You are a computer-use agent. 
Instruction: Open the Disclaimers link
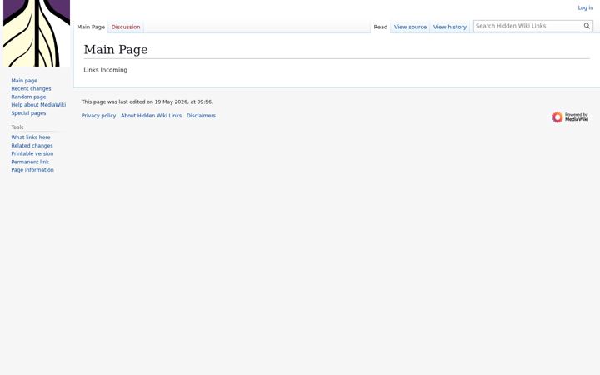[x=201, y=116]
